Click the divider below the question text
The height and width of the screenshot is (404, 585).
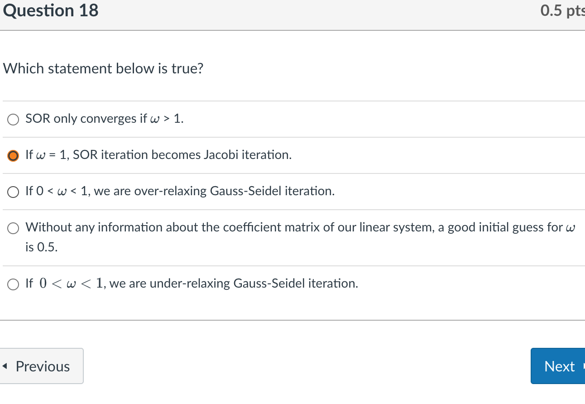[x=292, y=101]
